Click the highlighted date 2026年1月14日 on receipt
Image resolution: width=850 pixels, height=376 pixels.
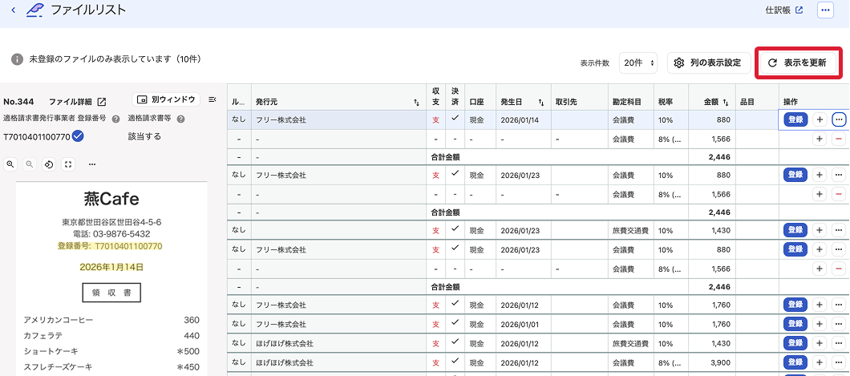(x=111, y=267)
